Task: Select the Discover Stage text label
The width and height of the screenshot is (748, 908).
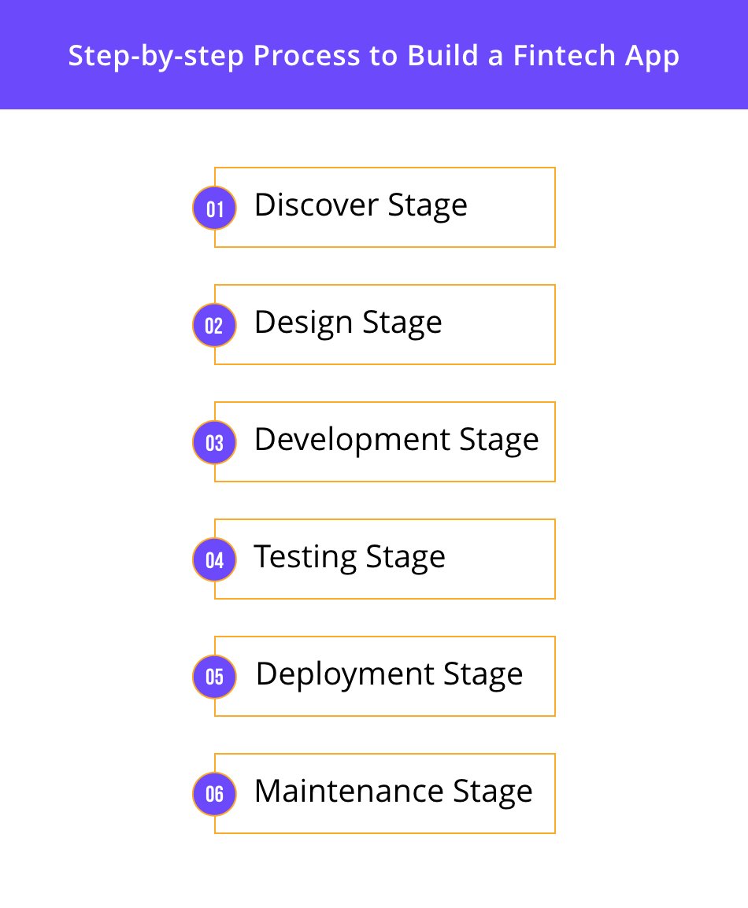Action: coord(360,205)
